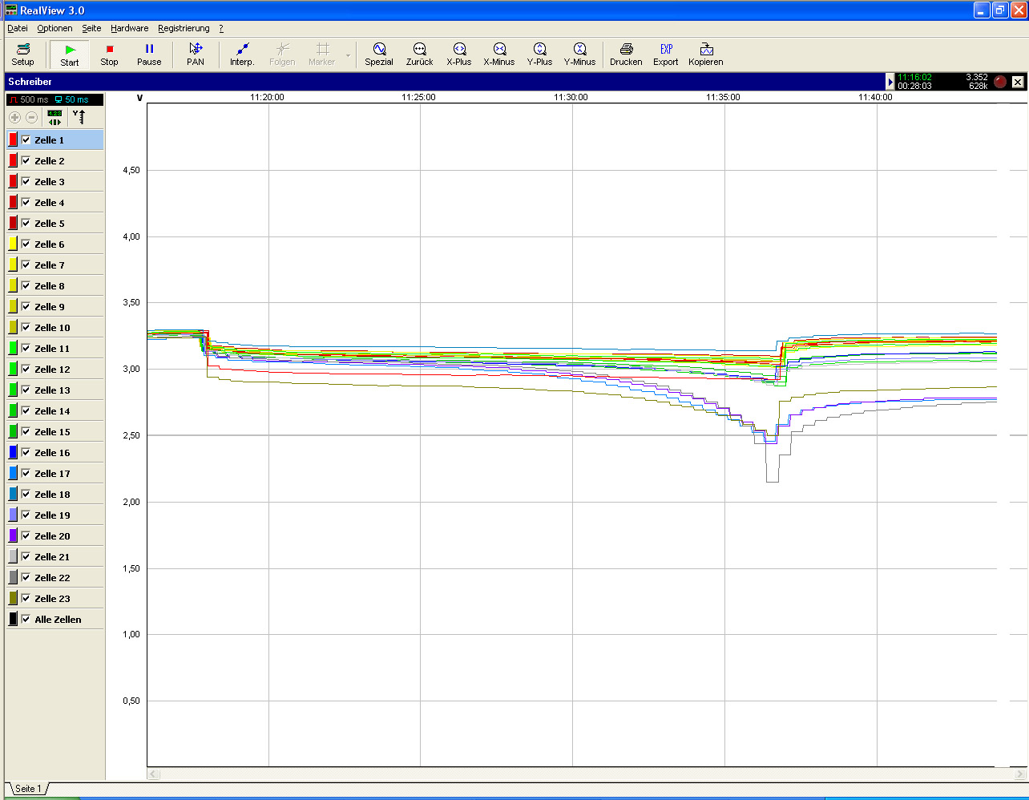Image resolution: width=1029 pixels, height=800 pixels.
Task: Click the blue color swatch of Zelle 16
Action: (x=13, y=452)
